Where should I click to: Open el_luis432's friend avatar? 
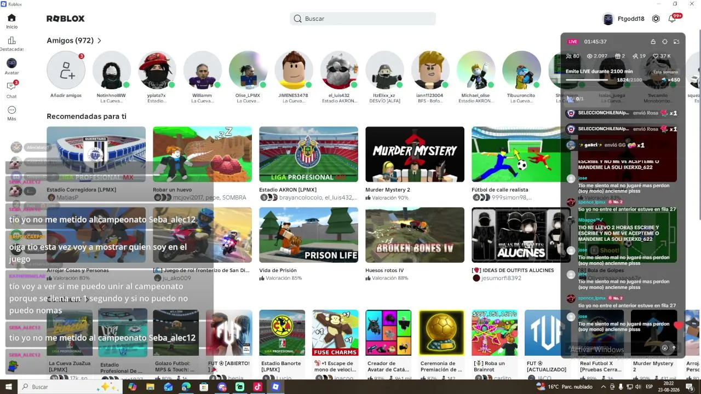click(x=339, y=70)
